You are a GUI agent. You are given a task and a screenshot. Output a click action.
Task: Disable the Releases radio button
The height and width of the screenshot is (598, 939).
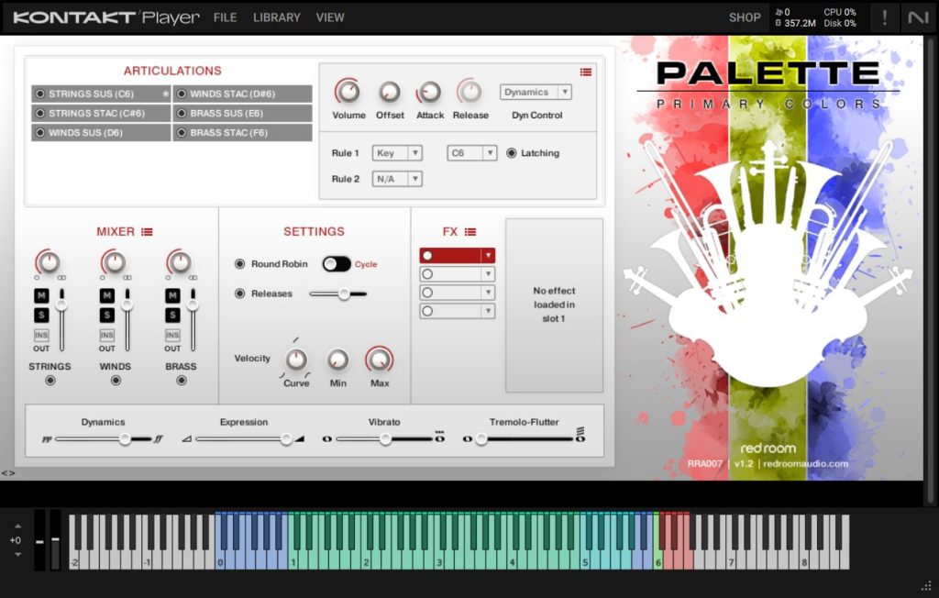tap(239, 293)
